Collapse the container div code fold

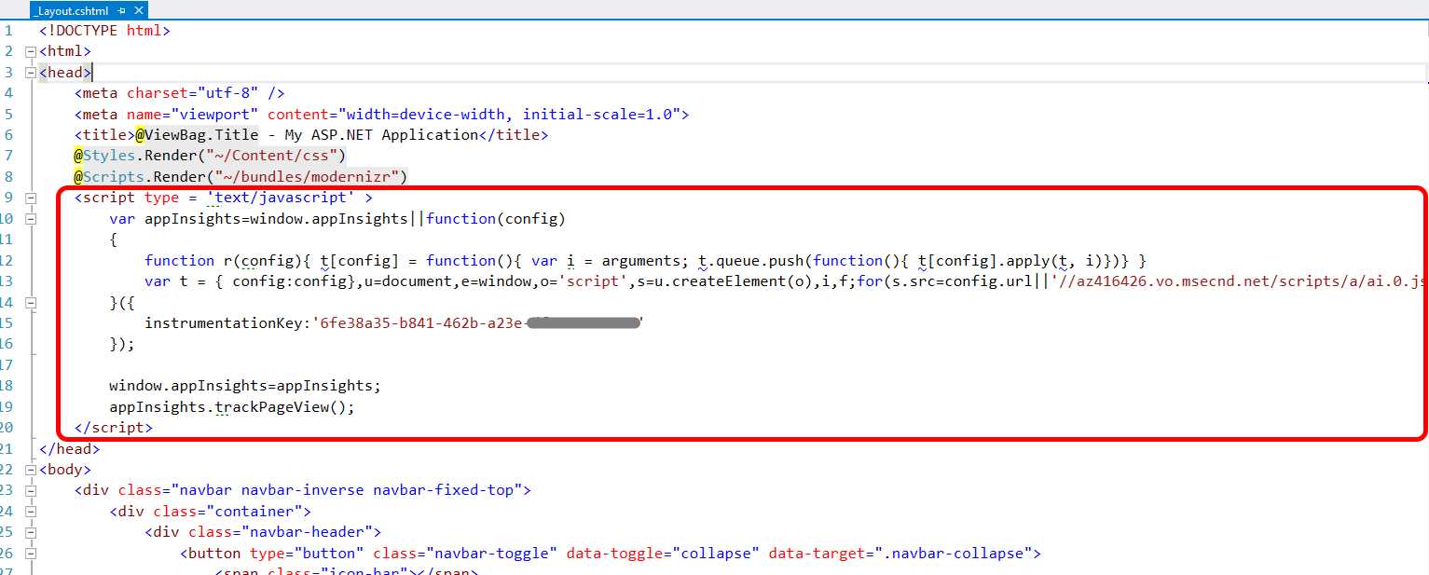click(29, 511)
